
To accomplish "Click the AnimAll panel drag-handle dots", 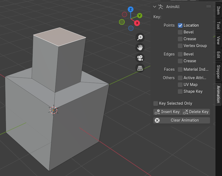I will [x=209, y=7].
